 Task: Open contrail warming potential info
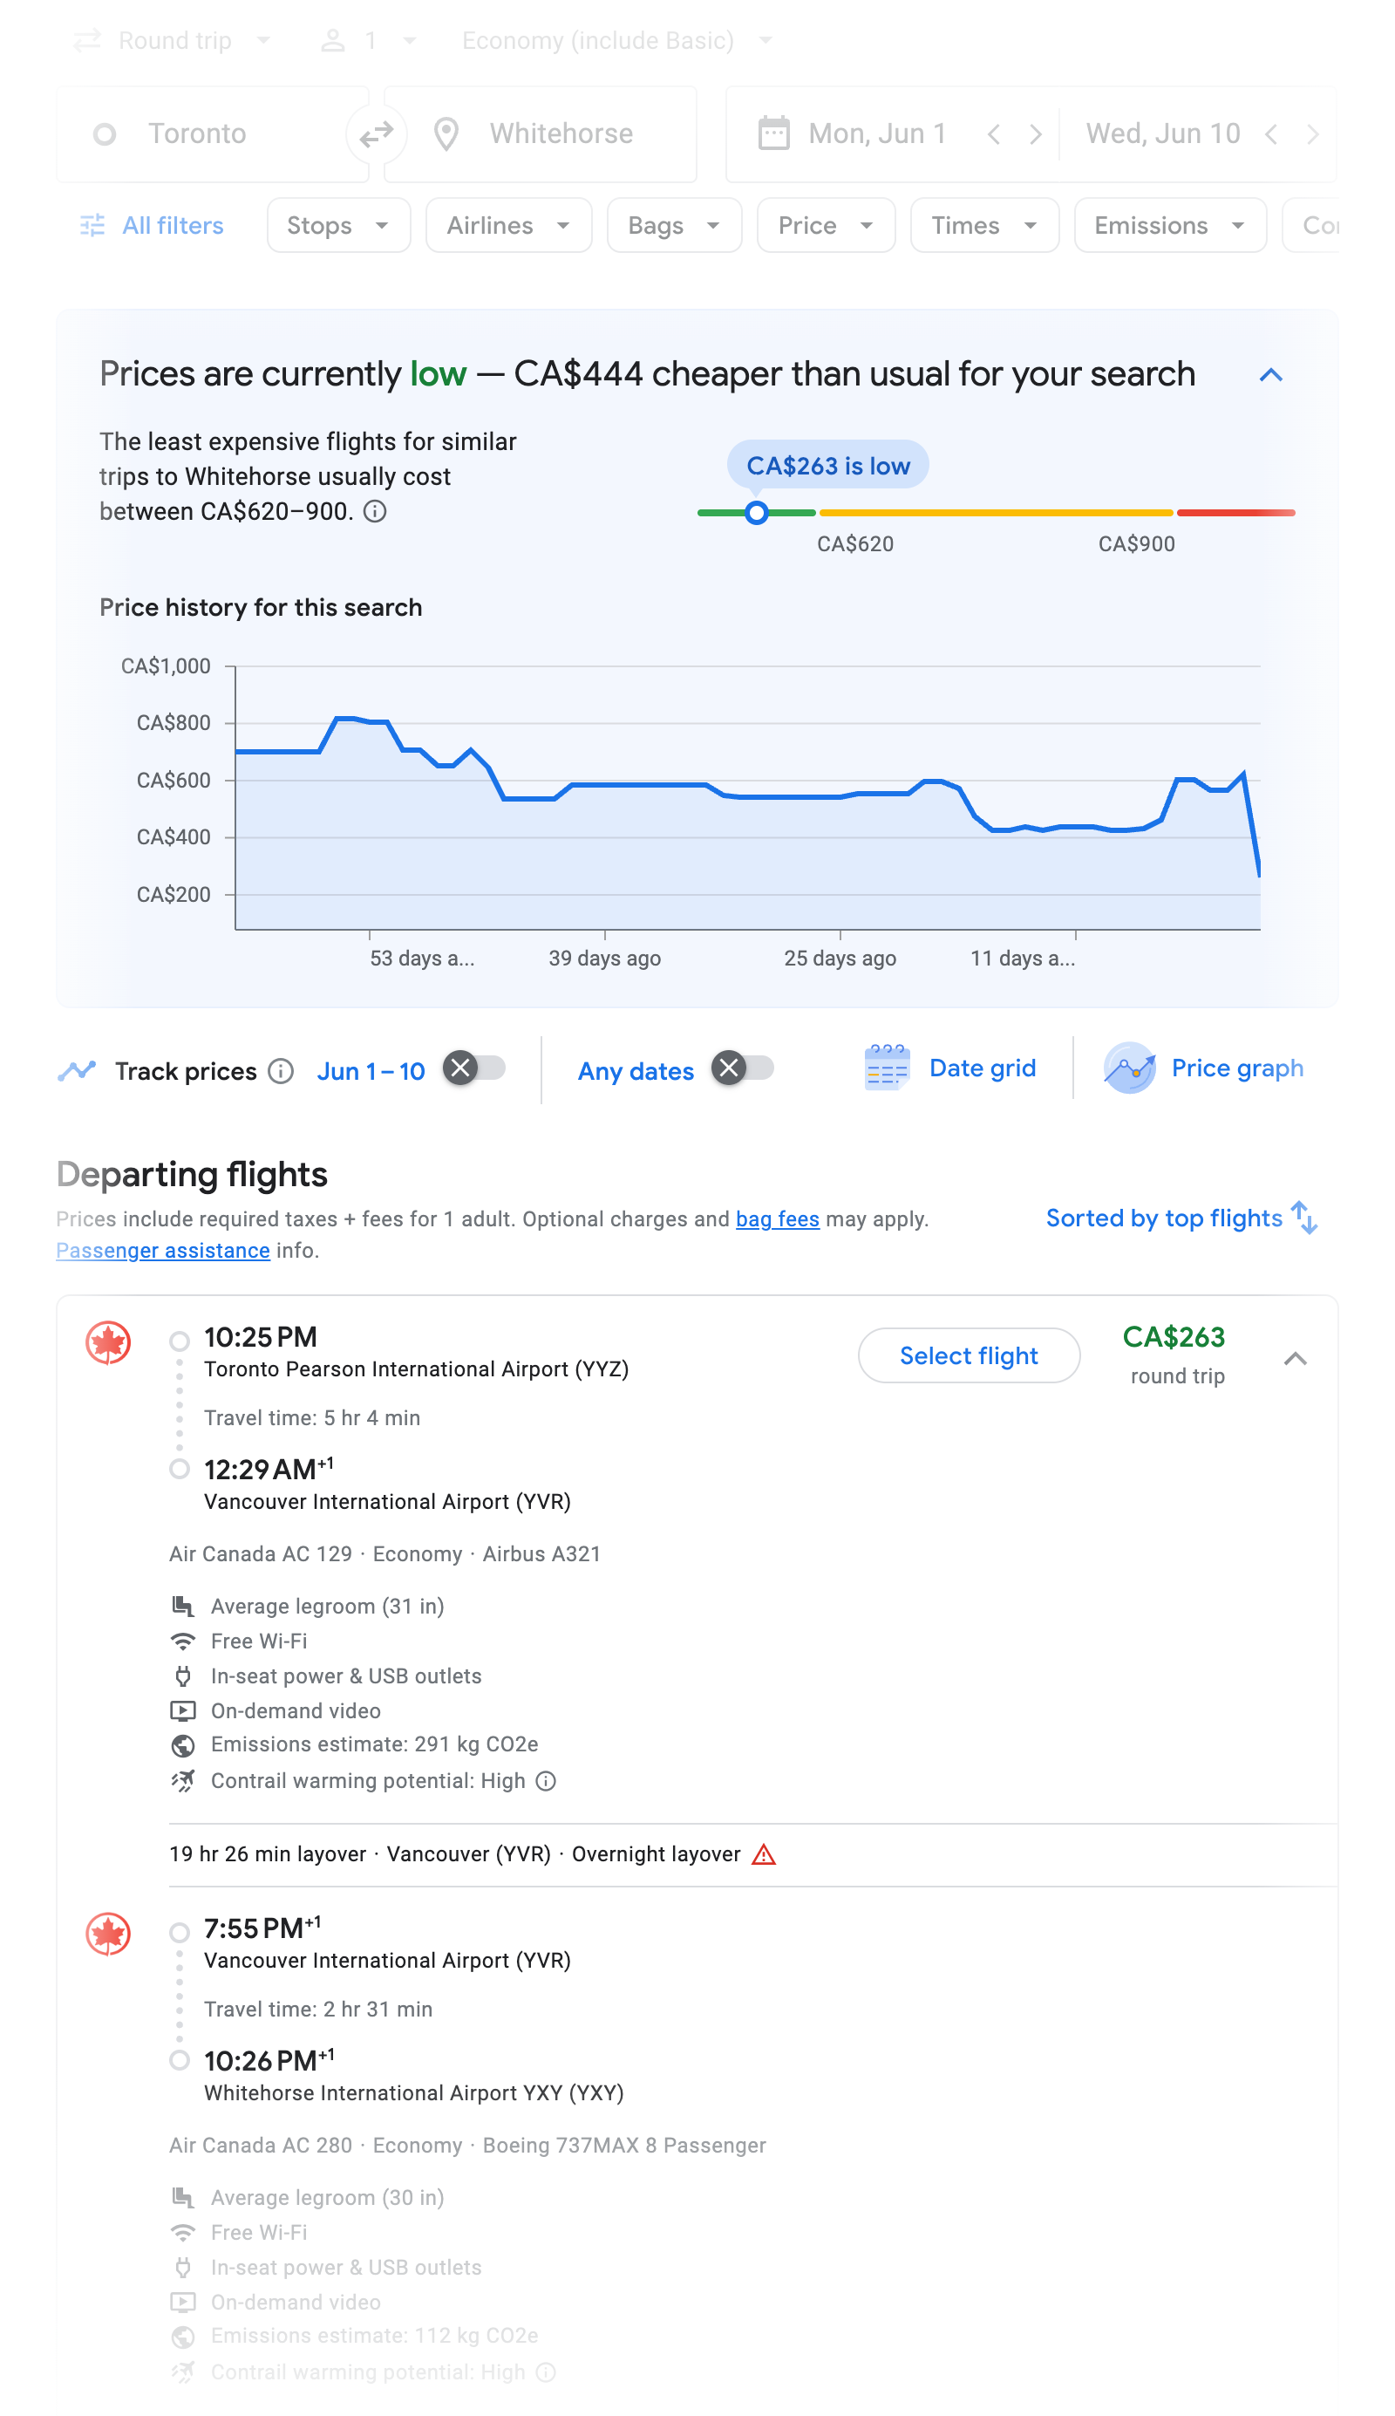click(545, 1781)
